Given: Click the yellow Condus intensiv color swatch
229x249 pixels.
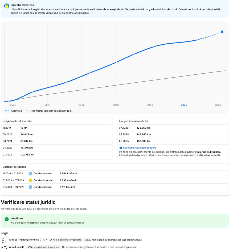Looking at the screenshot, I should (30, 180).
